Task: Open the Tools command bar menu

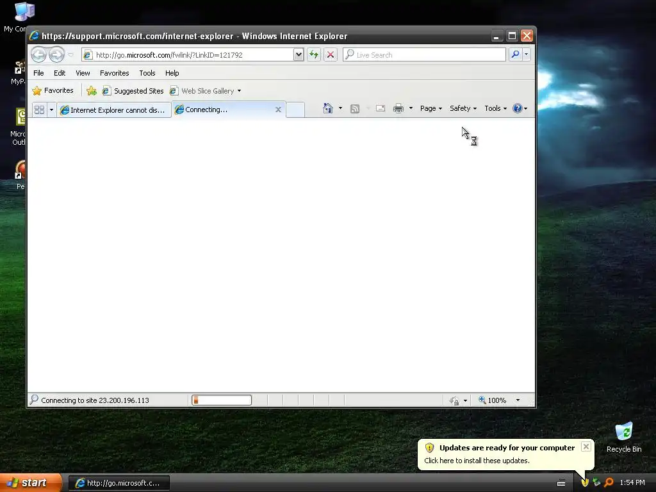Action: [x=495, y=108]
